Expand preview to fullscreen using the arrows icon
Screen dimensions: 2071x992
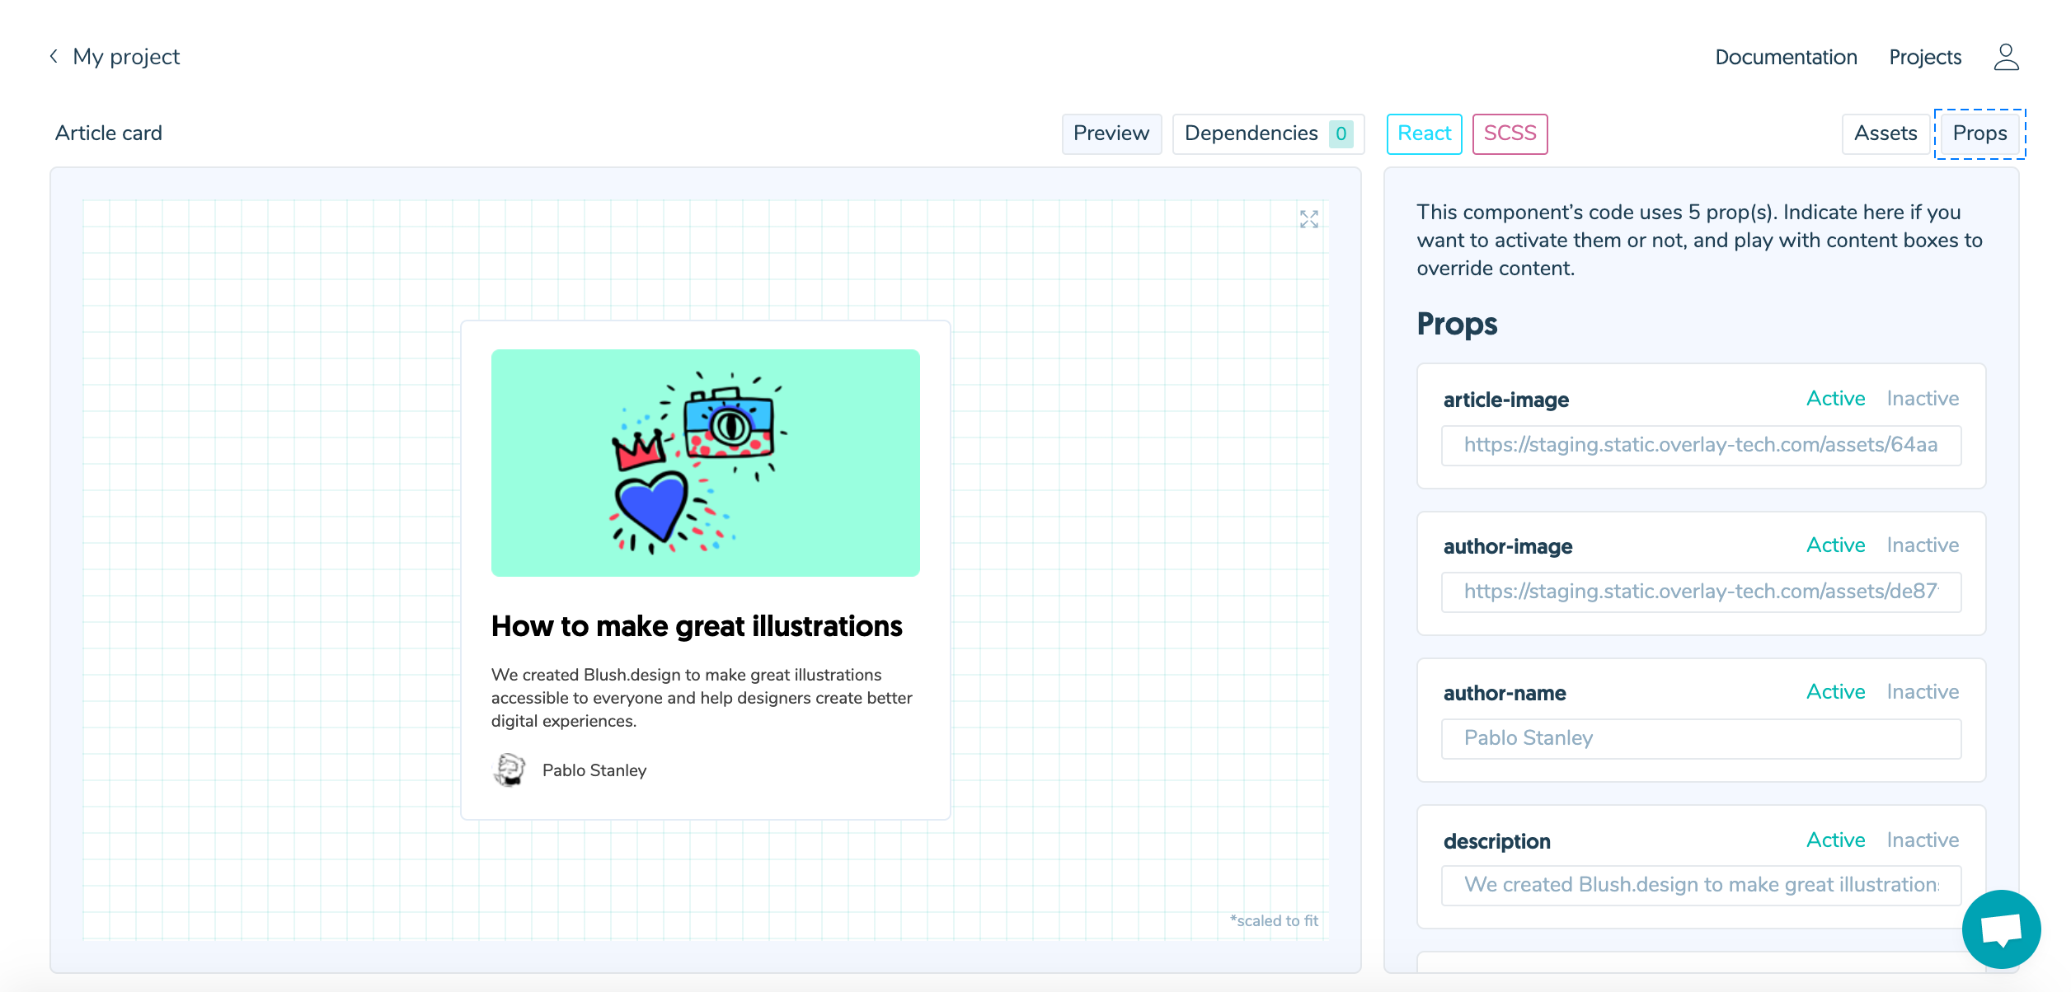click(1308, 219)
